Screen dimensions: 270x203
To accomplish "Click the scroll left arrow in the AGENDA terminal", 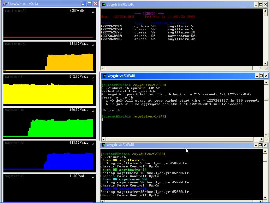I will coord(103,68).
